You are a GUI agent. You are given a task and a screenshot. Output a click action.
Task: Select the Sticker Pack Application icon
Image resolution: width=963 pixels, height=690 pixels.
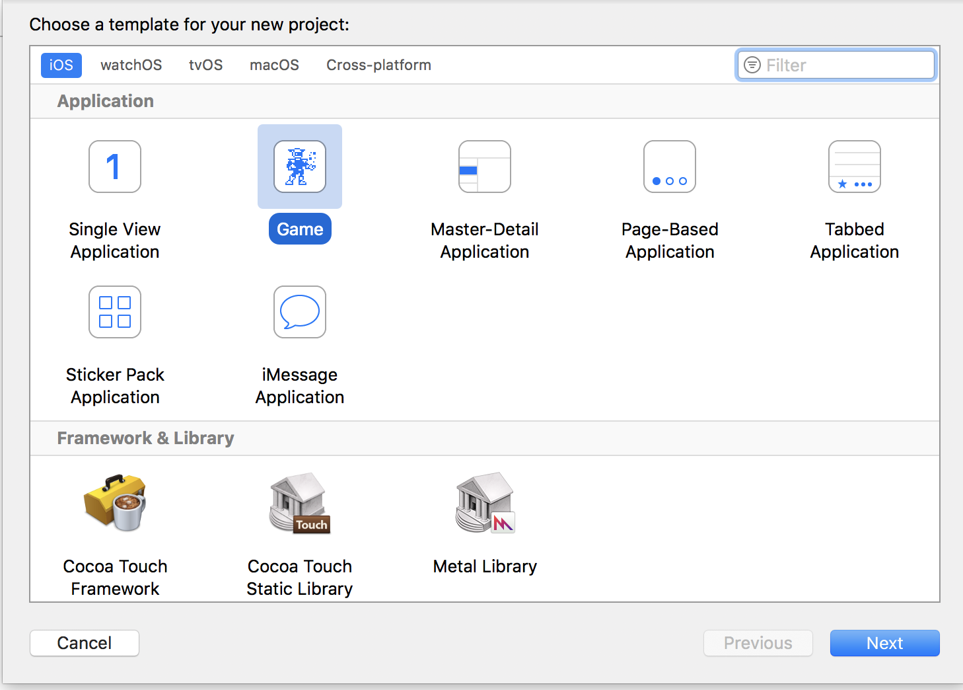point(115,312)
